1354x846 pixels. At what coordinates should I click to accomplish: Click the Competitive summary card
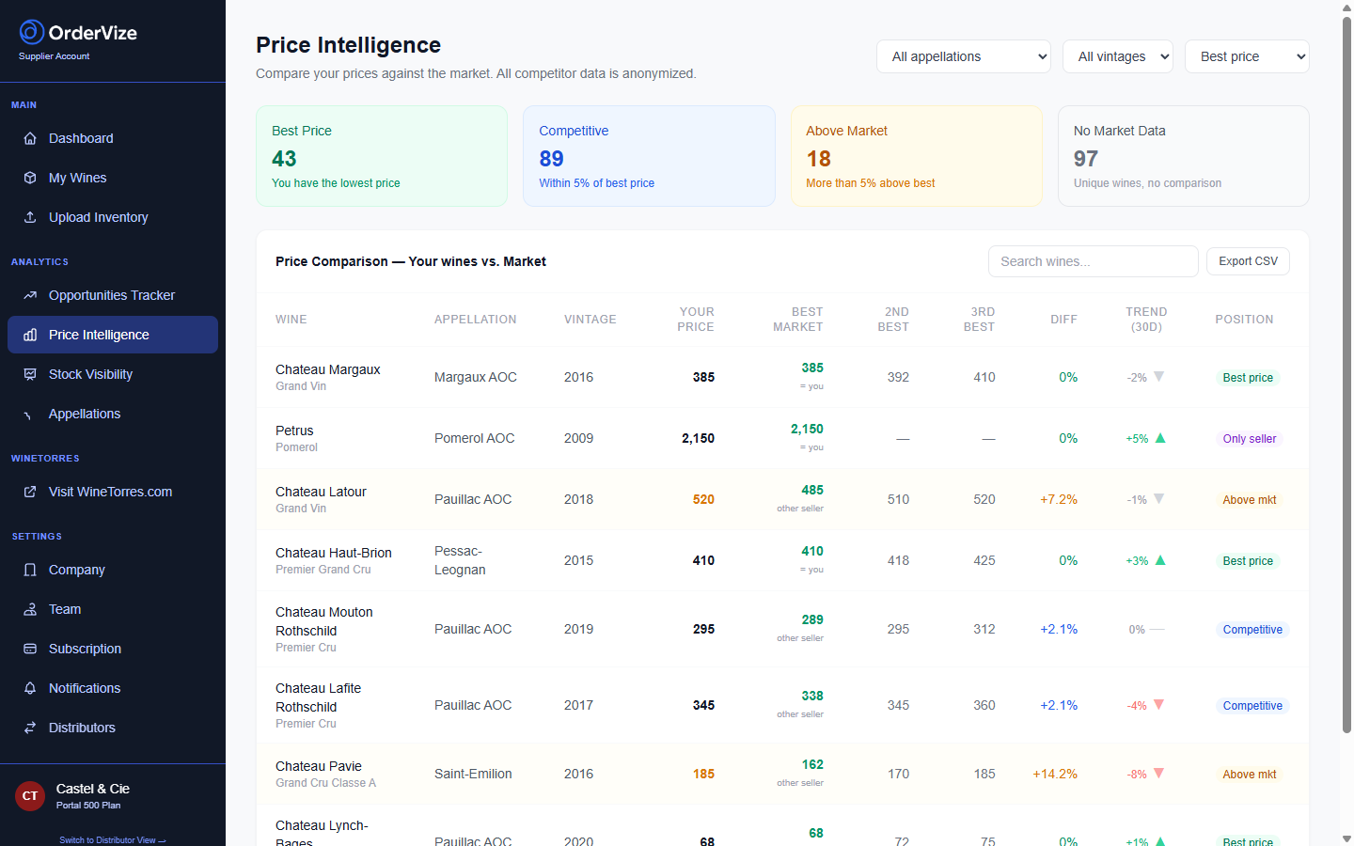point(649,156)
